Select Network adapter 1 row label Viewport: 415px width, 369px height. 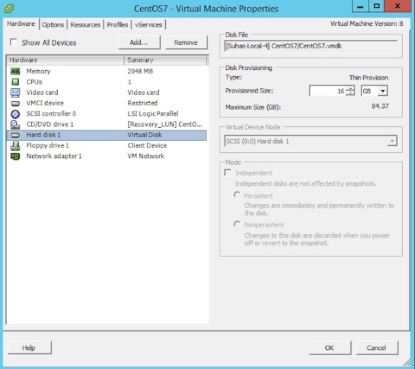coord(54,156)
